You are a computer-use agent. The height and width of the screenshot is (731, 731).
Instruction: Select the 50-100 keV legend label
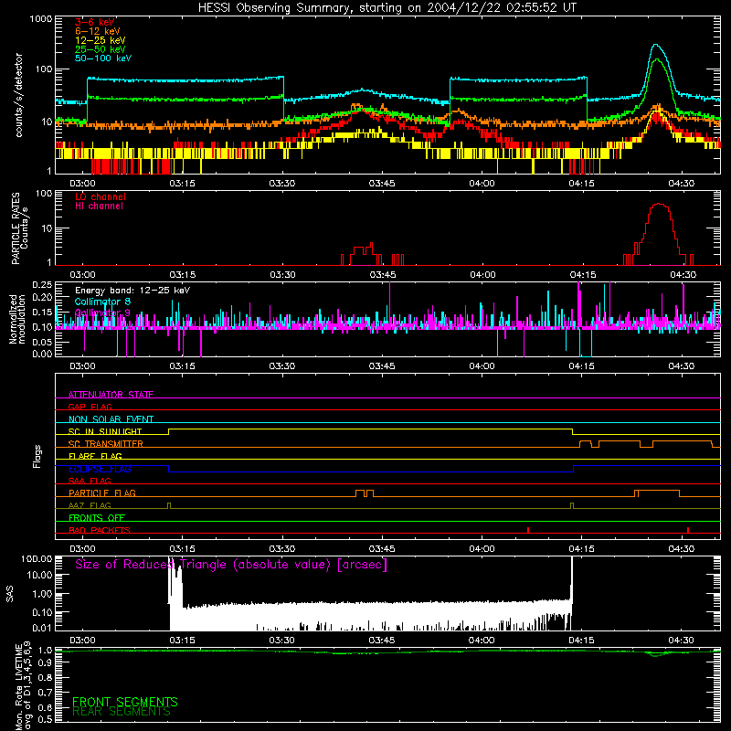[x=102, y=58]
